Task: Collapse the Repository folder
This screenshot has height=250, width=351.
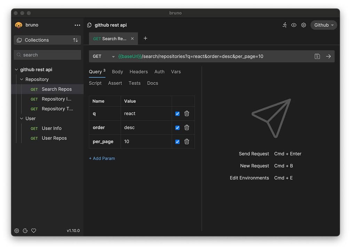Action: [x=22, y=80]
